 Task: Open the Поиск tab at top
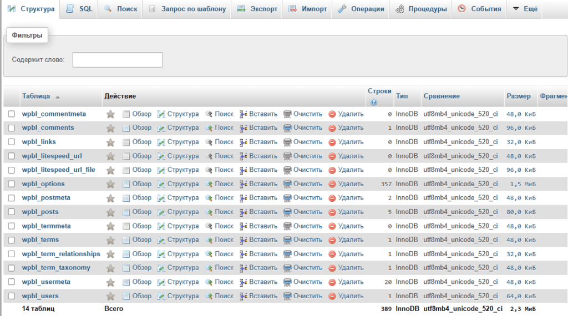pyautogui.click(x=120, y=9)
